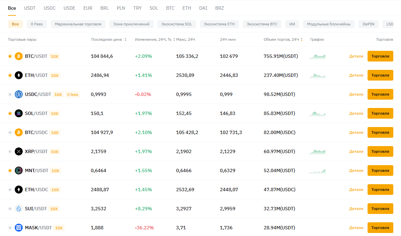Sort by last price column arrows
Screen dimensions: 401x236
pos(125,39)
